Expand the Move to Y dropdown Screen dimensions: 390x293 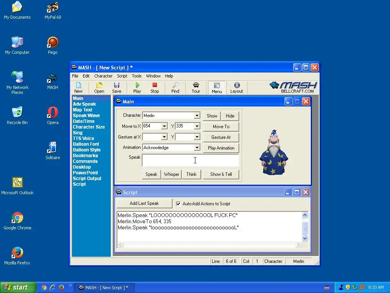197,126
